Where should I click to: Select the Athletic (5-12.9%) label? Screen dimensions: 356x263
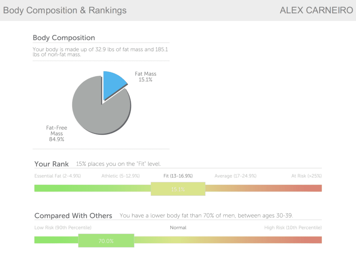120,176
